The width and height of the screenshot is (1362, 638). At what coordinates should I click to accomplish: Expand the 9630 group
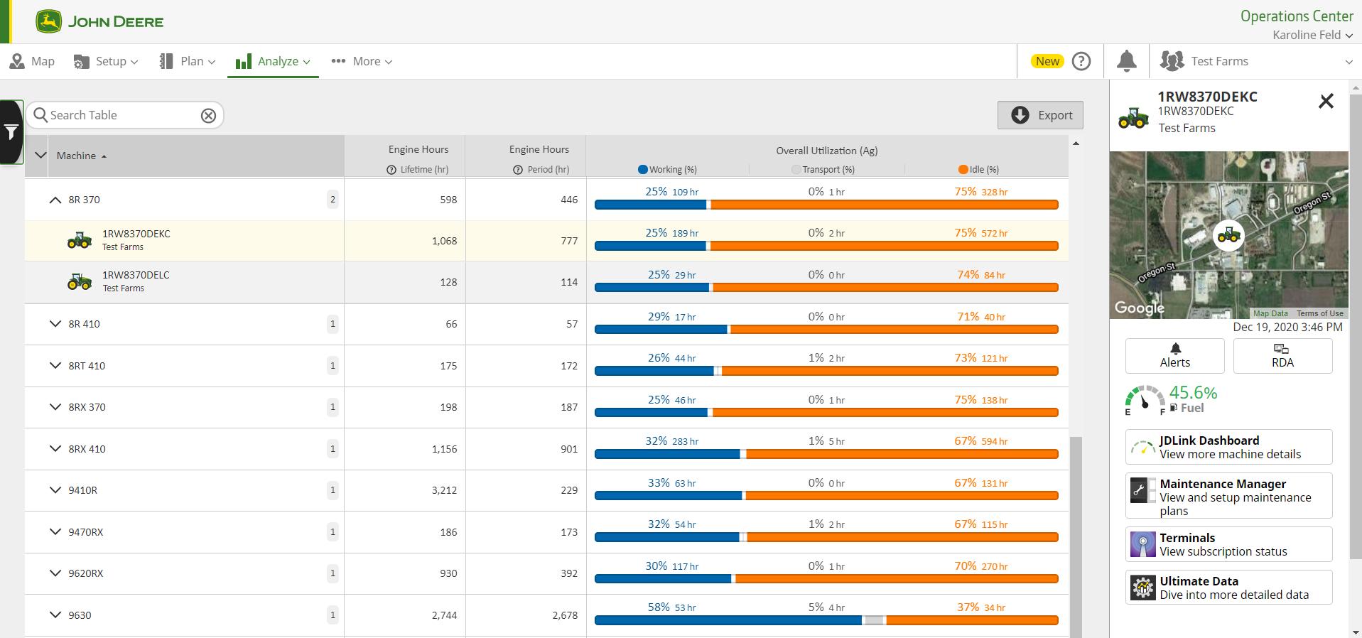(55, 615)
